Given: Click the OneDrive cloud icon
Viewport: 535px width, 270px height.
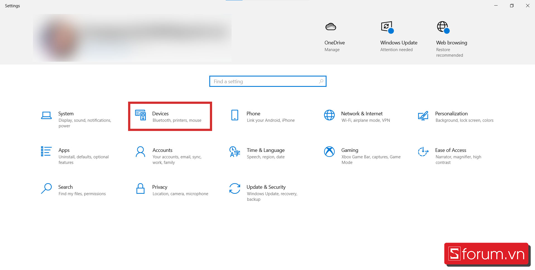Looking at the screenshot, I should [331, 27].
